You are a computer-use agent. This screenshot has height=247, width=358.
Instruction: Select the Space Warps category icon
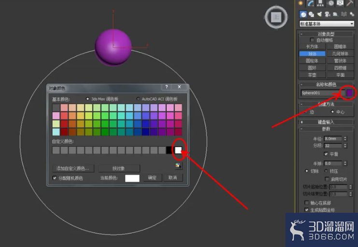[344, 14]
